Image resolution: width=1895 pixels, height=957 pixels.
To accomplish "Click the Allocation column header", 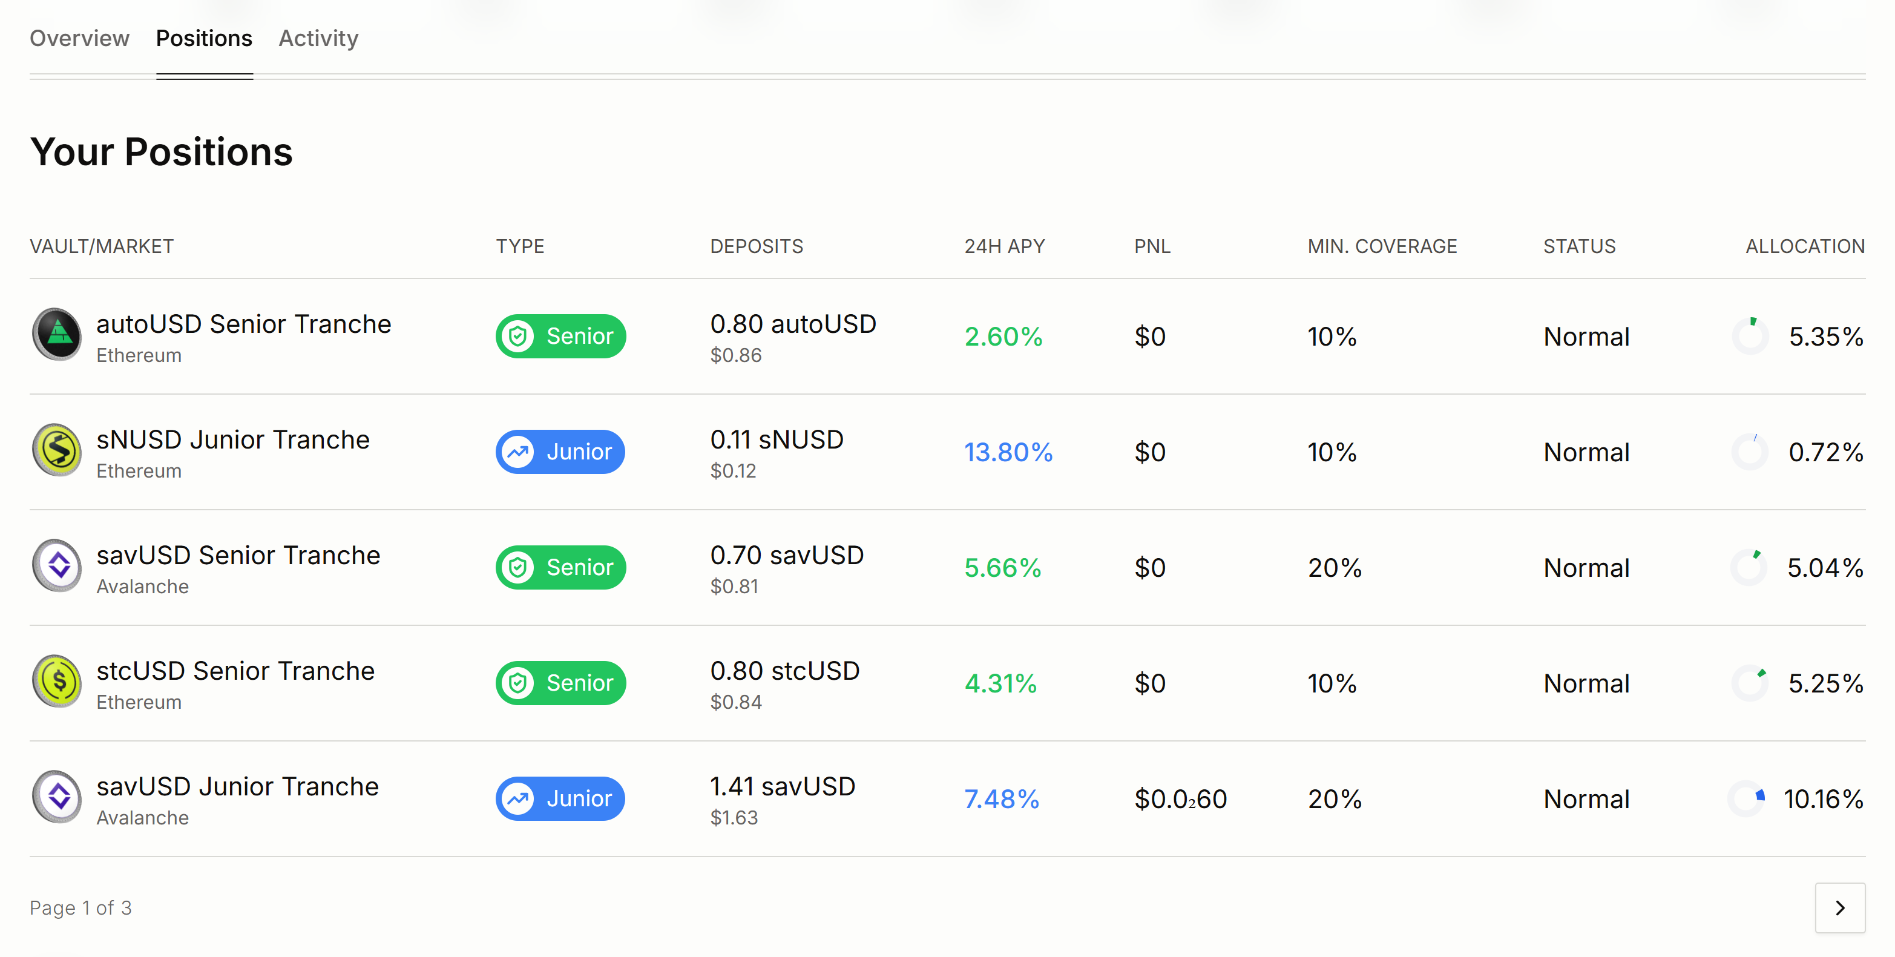I will tap(1804, 246).
